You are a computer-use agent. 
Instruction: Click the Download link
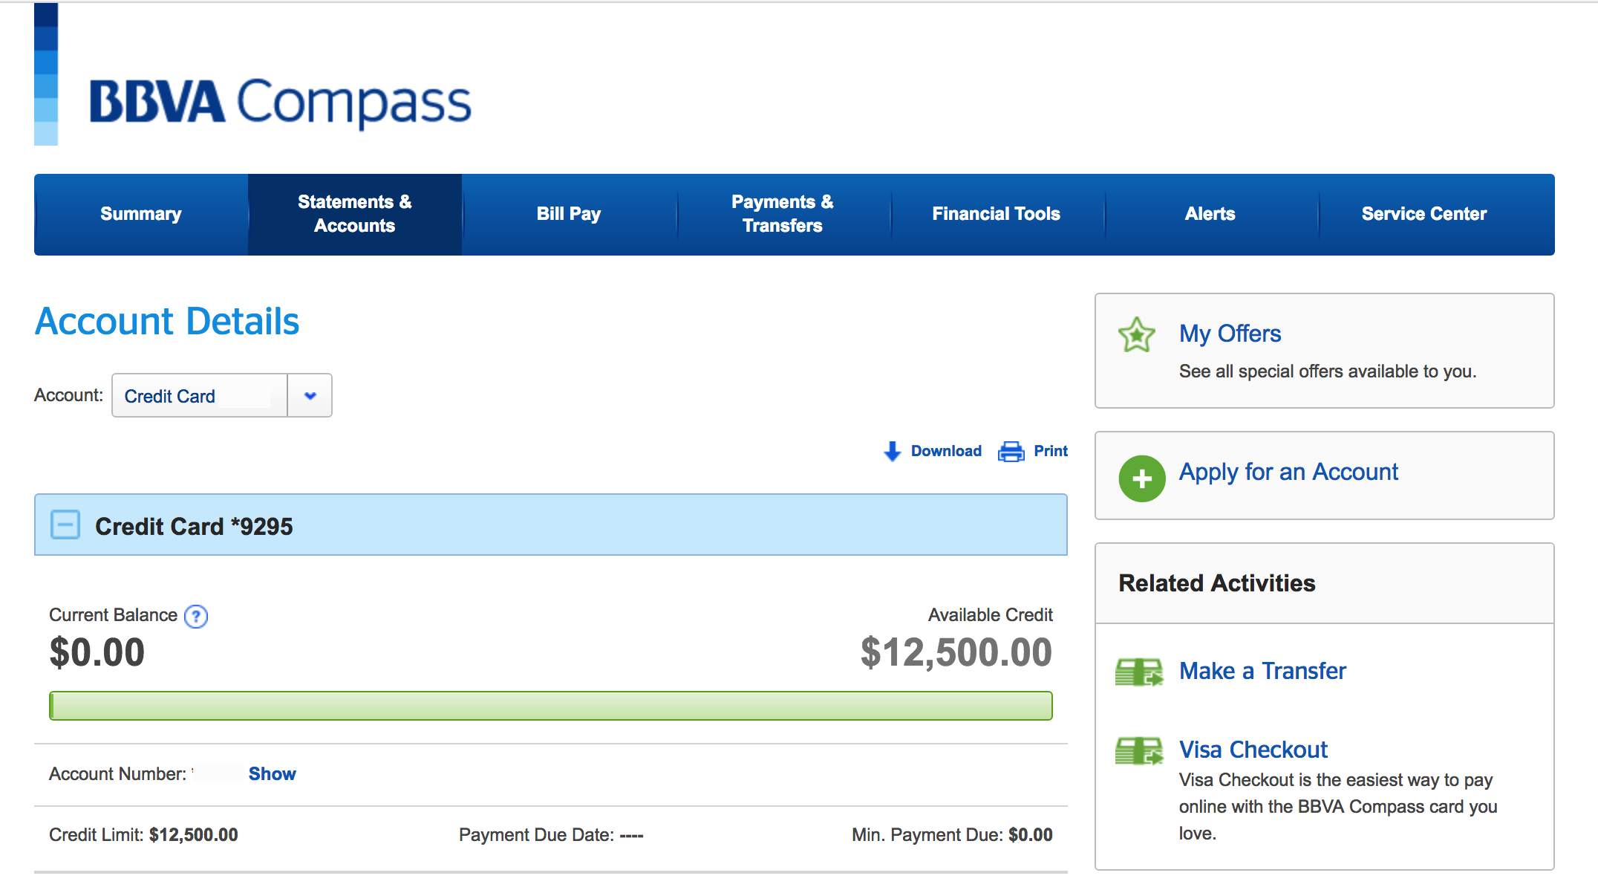946,451
